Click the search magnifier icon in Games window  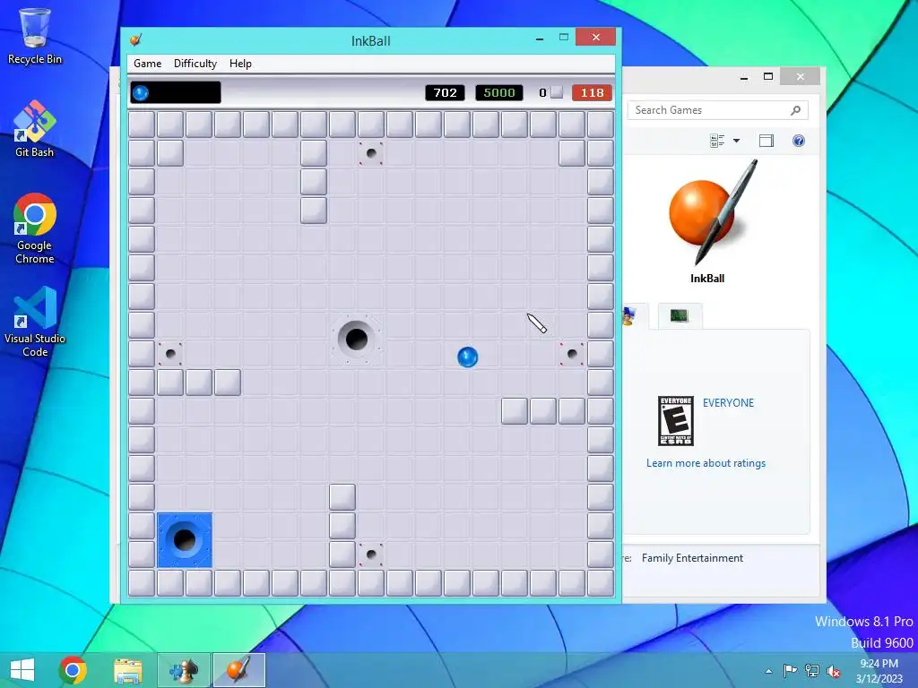[x=796, y=110]
